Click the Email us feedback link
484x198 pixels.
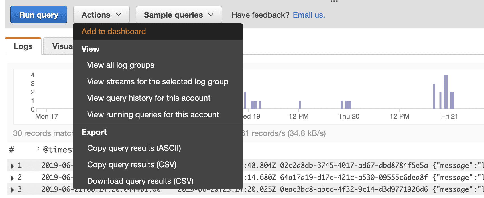pos(309,15)
